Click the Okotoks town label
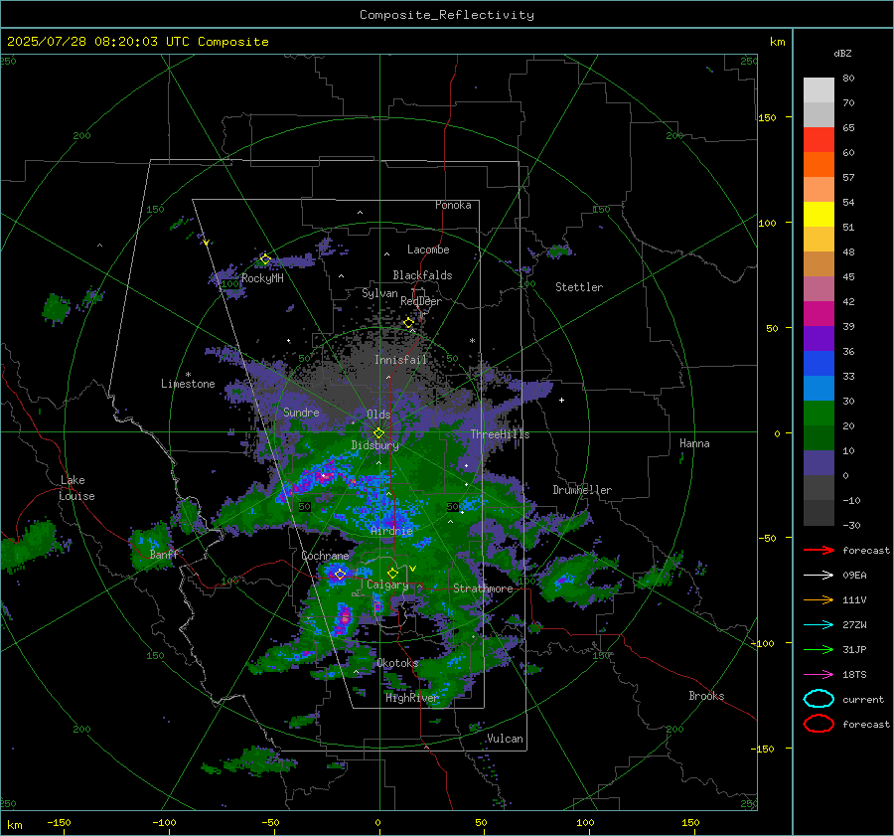Image resolution: width=894 pixels, height=836 pixels. coord(397,663)
